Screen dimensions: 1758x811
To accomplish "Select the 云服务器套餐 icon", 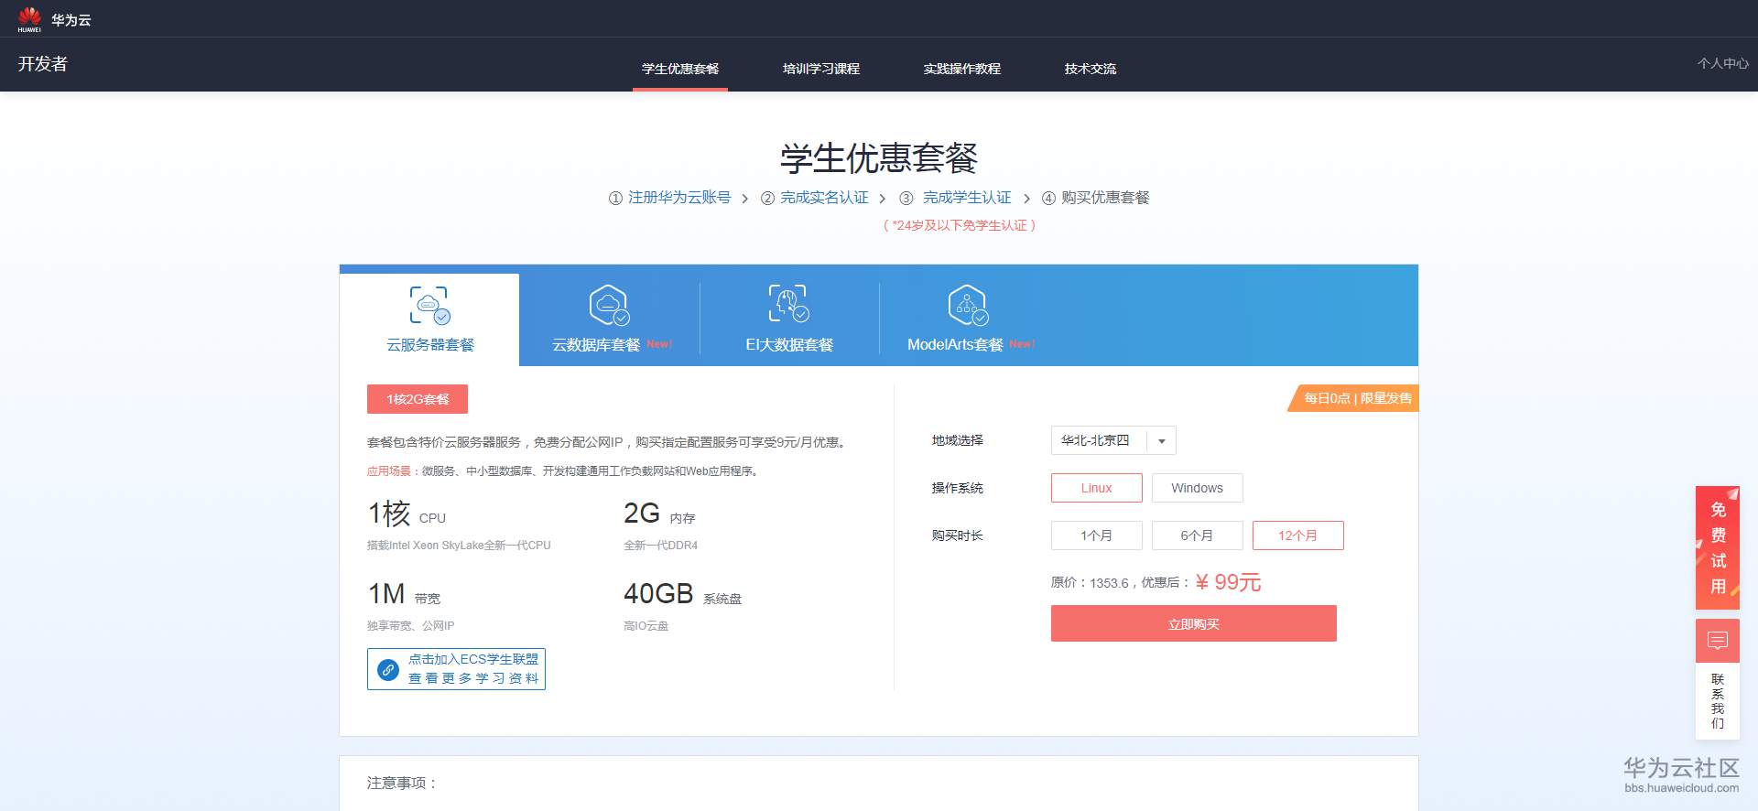I will pos(429,305).
